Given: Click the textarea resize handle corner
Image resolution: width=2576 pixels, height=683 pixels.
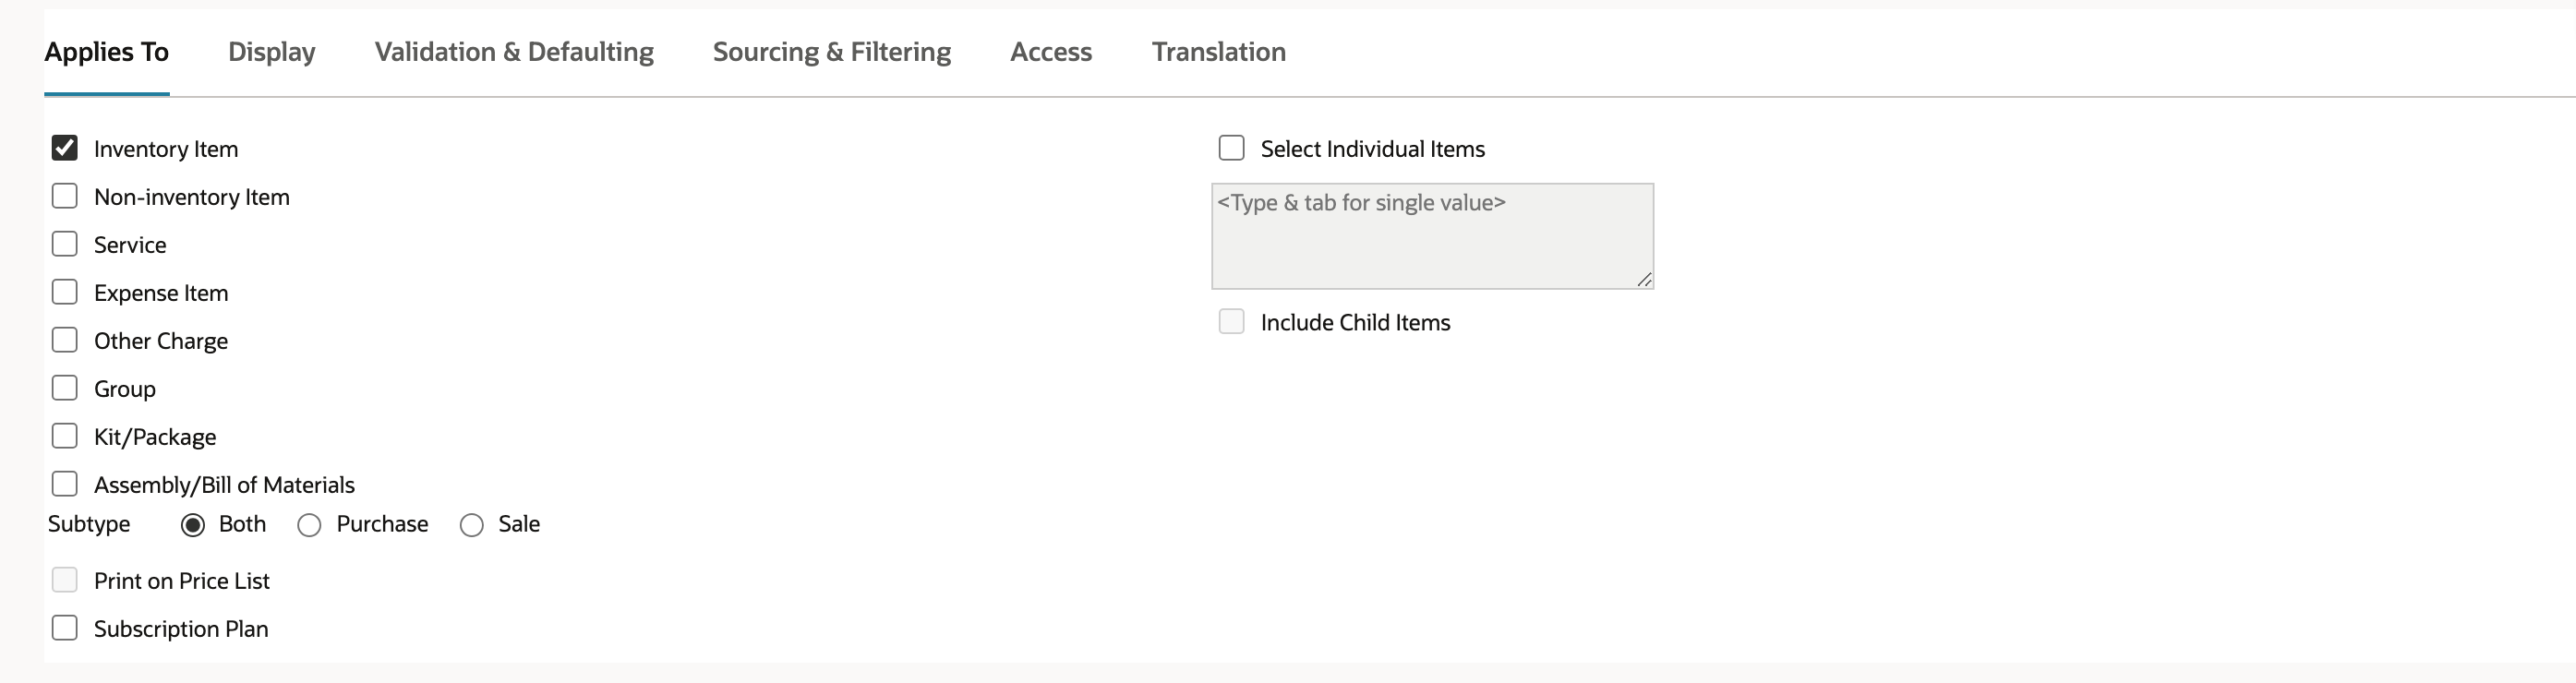Looking at the screenshot, I should [x=1645, y=280].
